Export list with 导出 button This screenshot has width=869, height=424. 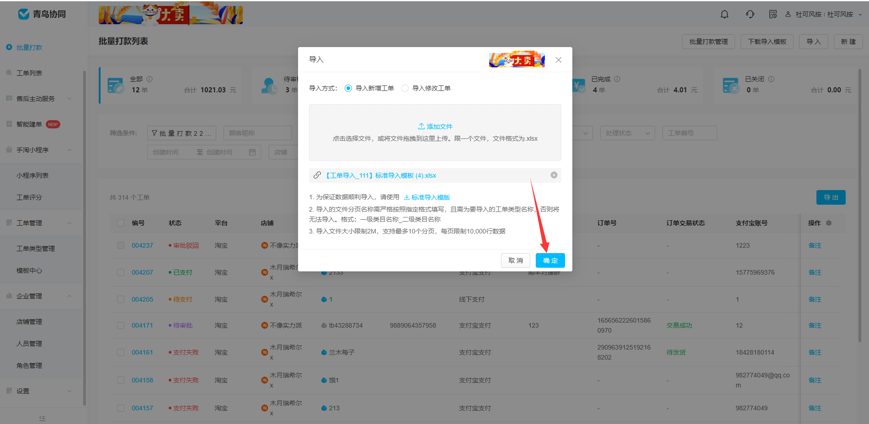pos(831,197)
